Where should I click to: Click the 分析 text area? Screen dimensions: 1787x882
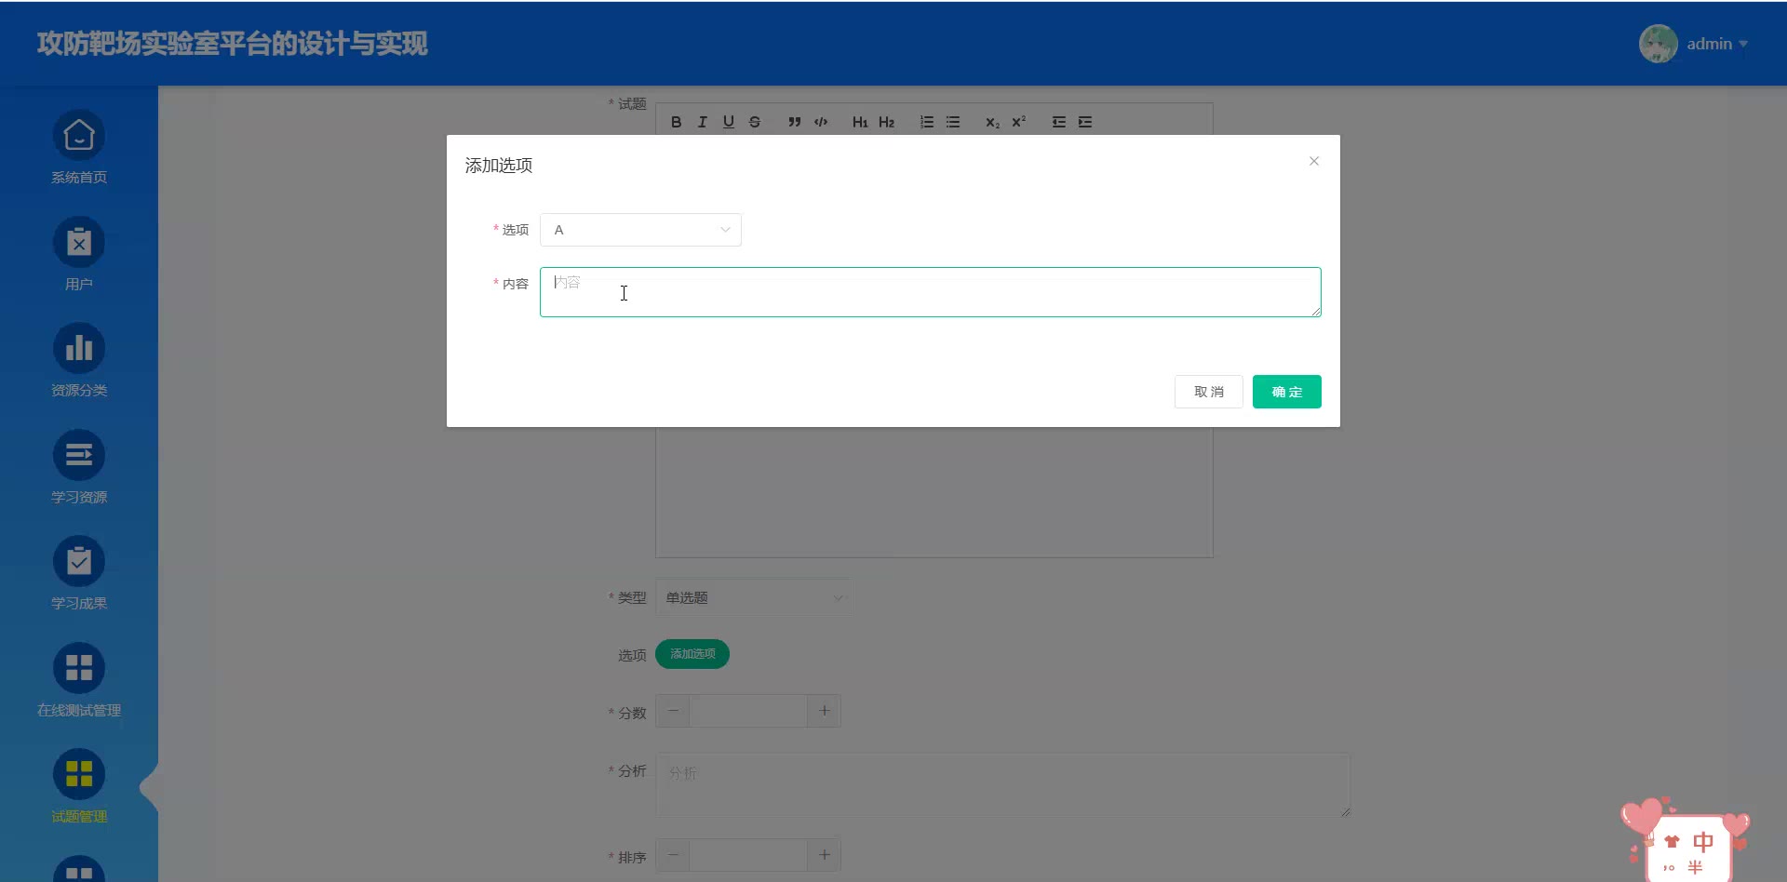1003,785
